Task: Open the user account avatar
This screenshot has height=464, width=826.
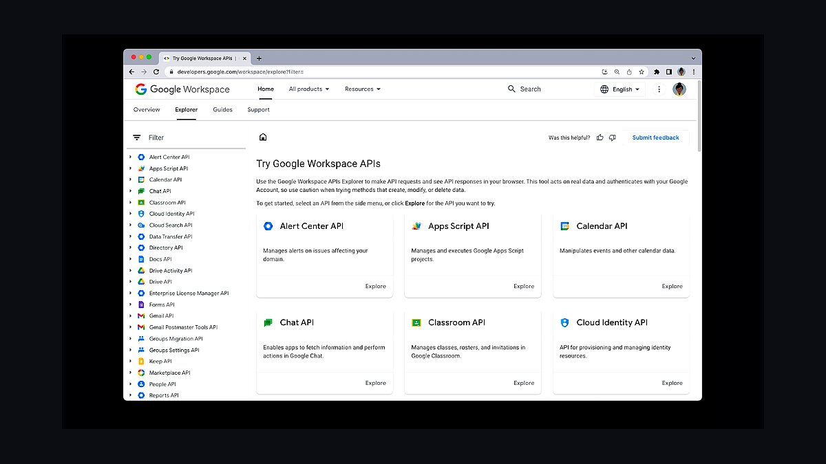Action: click(x=679, y=89)
